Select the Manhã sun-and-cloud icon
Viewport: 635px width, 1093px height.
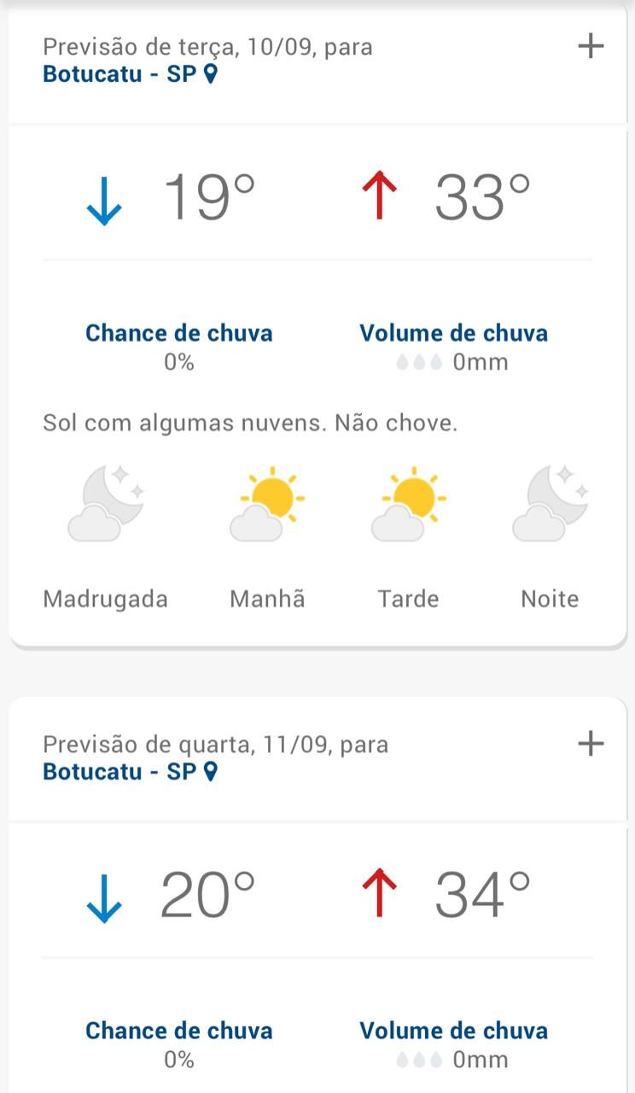click(x=265, y=504)
